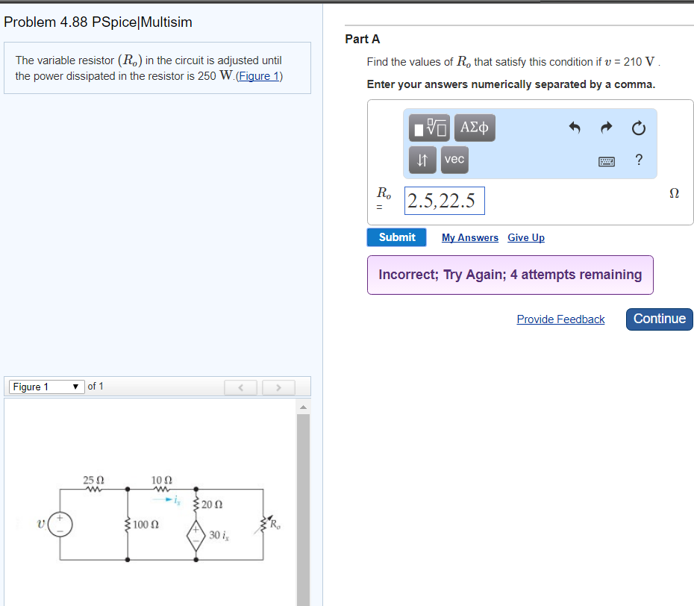Redo answer edit with forward arrow

[606, 128]
